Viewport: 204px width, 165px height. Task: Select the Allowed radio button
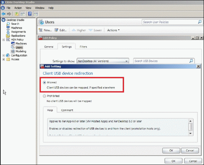coord(44,82)
